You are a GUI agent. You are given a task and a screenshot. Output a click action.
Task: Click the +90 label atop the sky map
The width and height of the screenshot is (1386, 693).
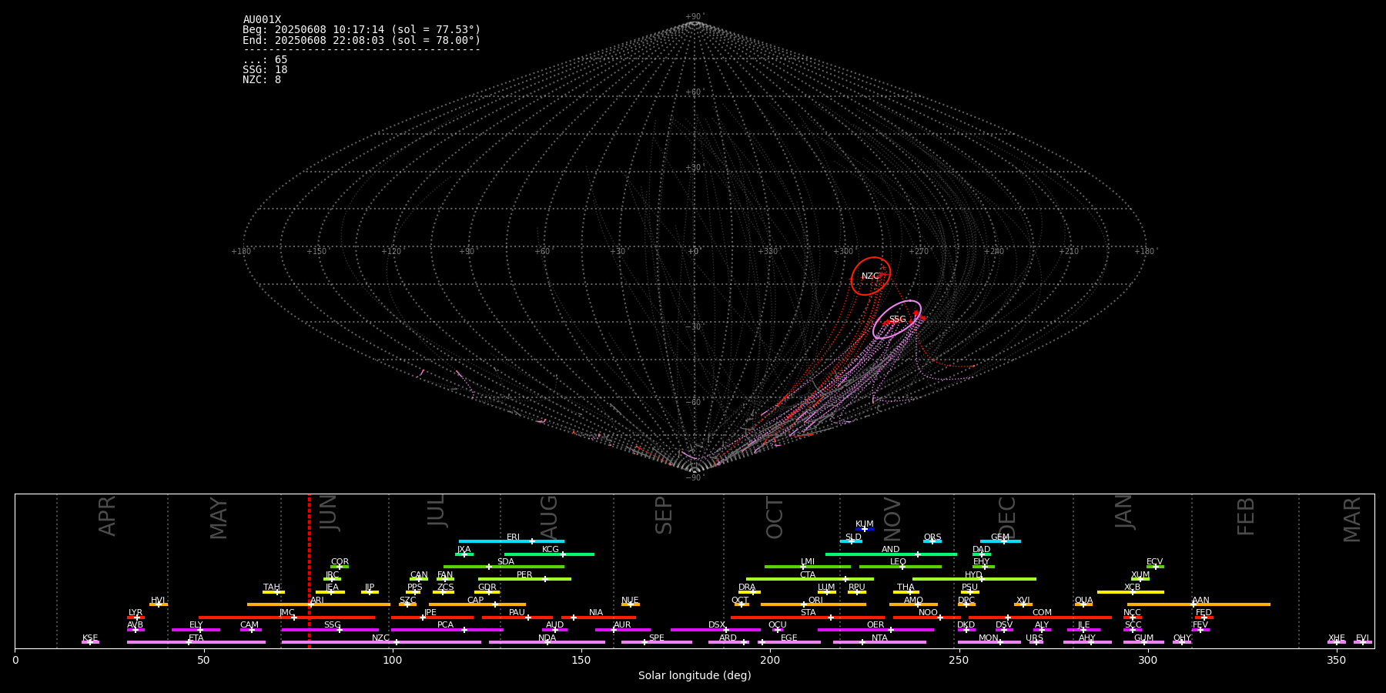(x=694, y=16)
